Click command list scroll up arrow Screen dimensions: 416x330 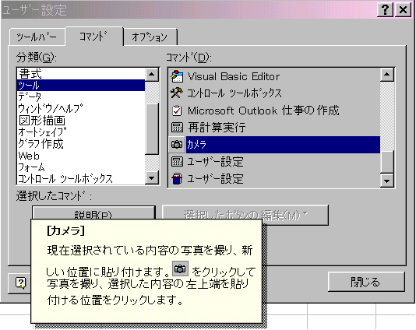pos(387,75)
